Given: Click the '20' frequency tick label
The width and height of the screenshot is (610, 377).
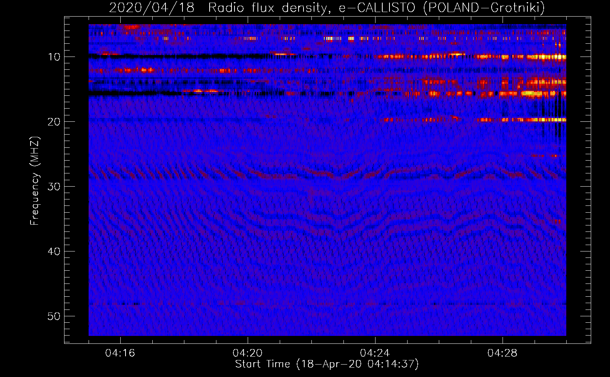Looking at the screenshot, I should [54, 122].
